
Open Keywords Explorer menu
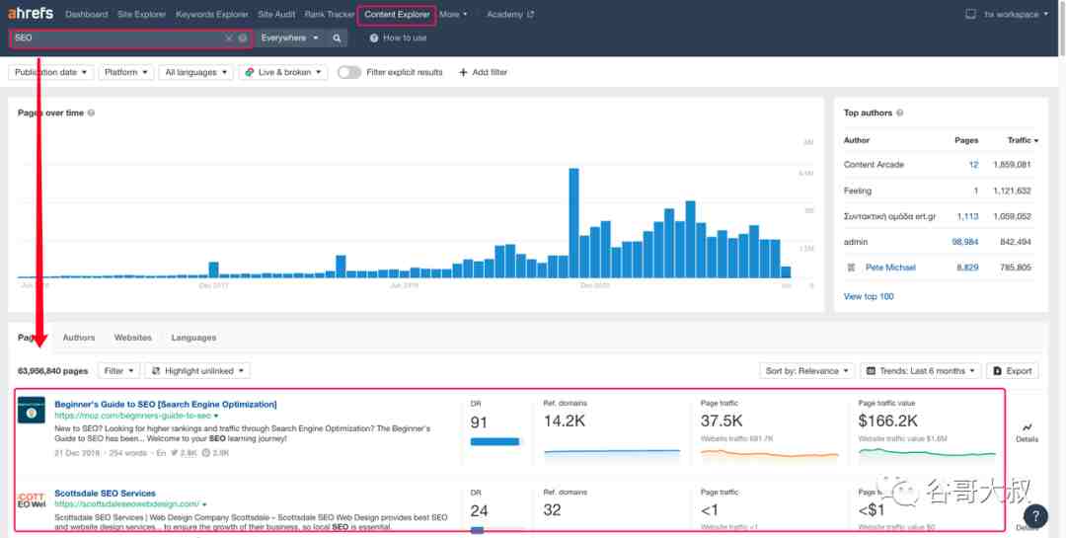tap(211, 14)
